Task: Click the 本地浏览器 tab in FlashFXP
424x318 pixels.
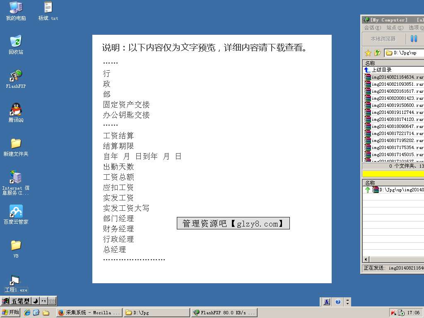Action: coord(383,39)
